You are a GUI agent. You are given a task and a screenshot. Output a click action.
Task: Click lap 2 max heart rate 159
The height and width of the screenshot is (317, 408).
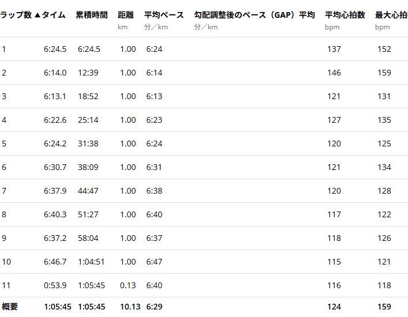coord(384,73)
